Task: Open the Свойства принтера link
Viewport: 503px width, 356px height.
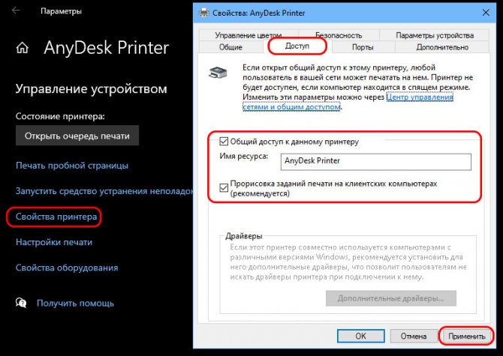Action: pyautogui.click(x=56, y=217)
